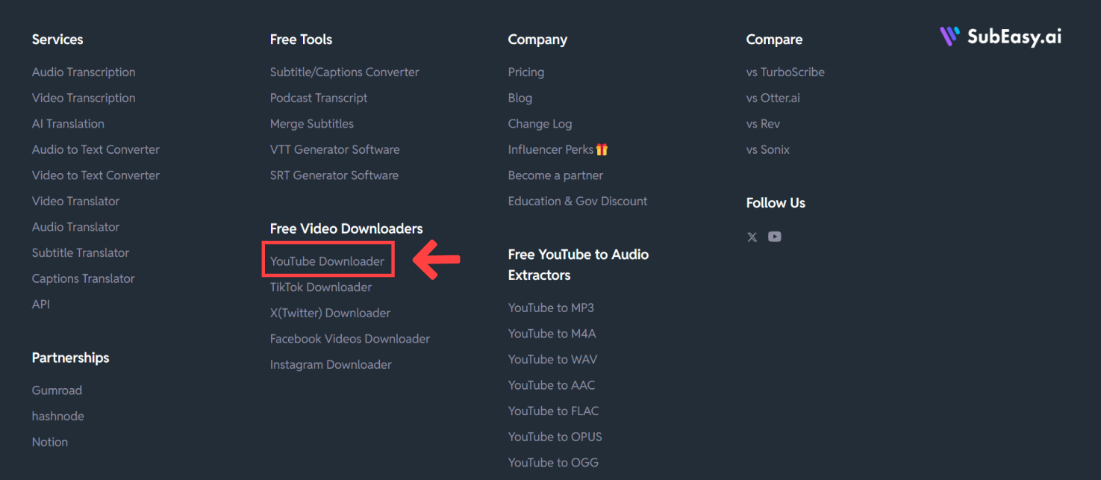
Task: Open VTT Generator Software
Action: click(x=335, y=149)
